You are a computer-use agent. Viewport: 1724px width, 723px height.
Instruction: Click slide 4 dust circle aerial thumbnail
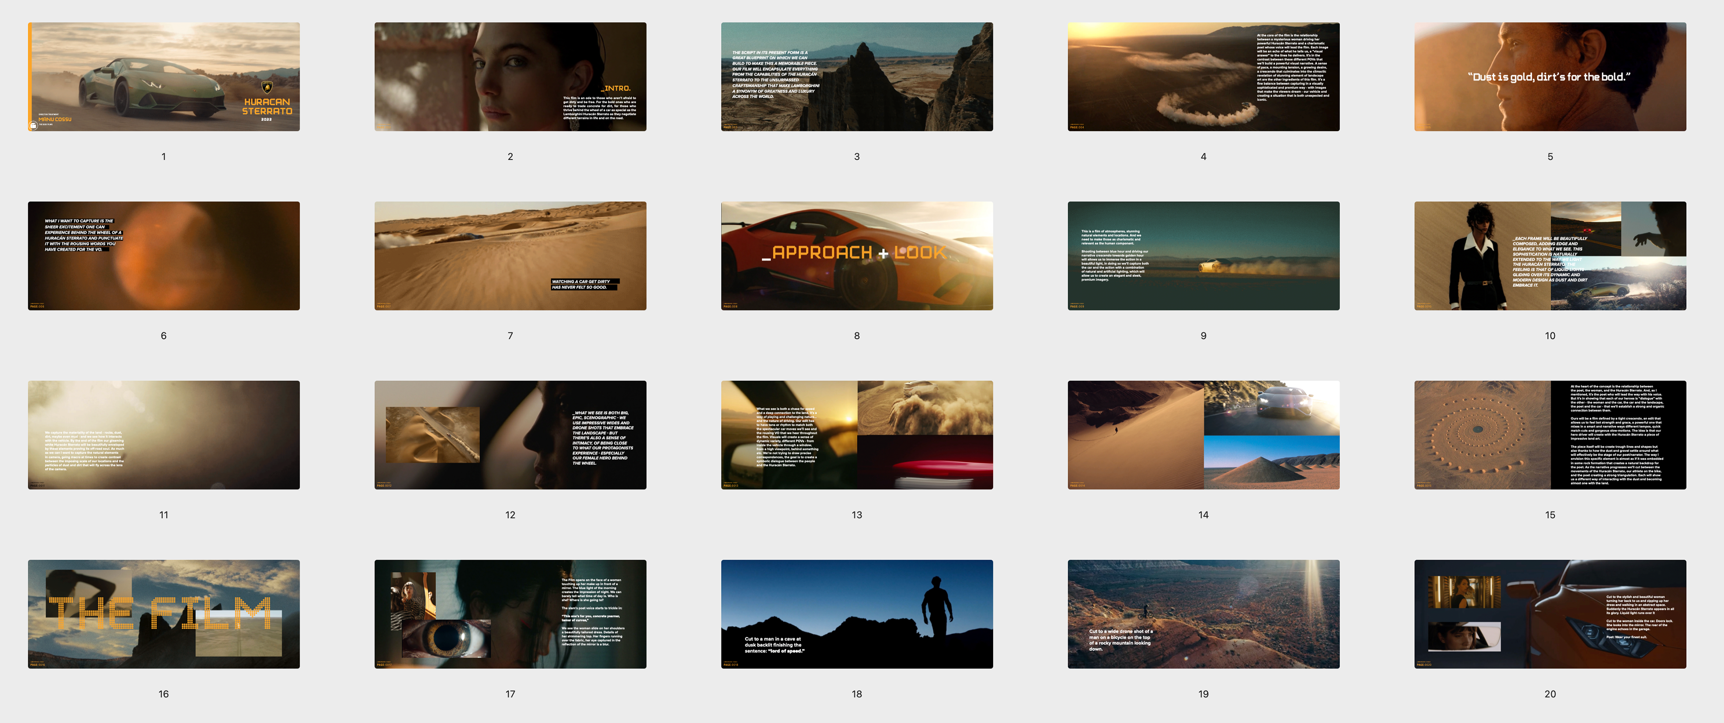click(1203, 77)
